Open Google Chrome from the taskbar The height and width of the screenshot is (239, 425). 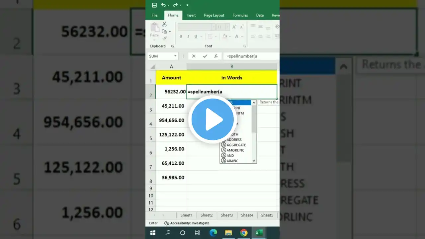(244, 233)
